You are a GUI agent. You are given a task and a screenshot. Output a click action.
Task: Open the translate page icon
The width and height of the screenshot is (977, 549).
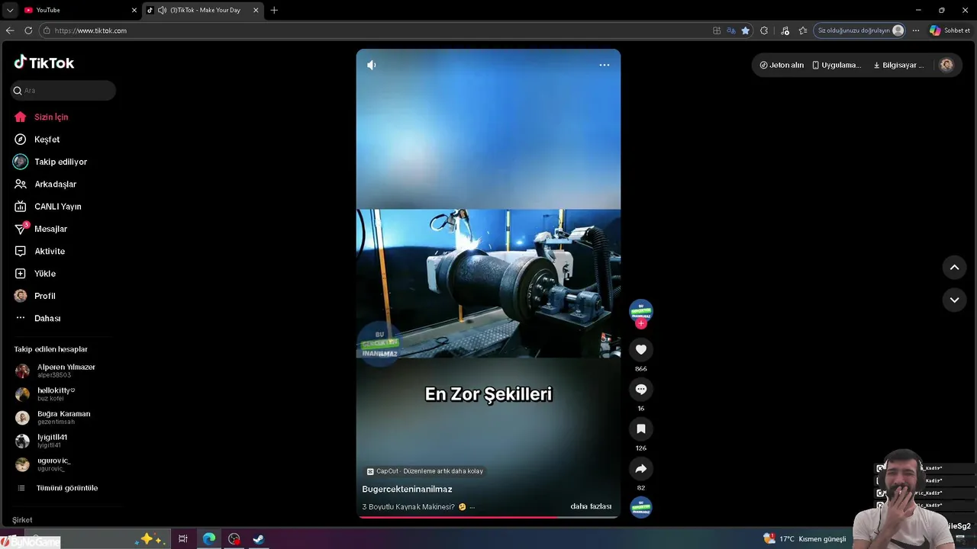(x=731, y=30)
